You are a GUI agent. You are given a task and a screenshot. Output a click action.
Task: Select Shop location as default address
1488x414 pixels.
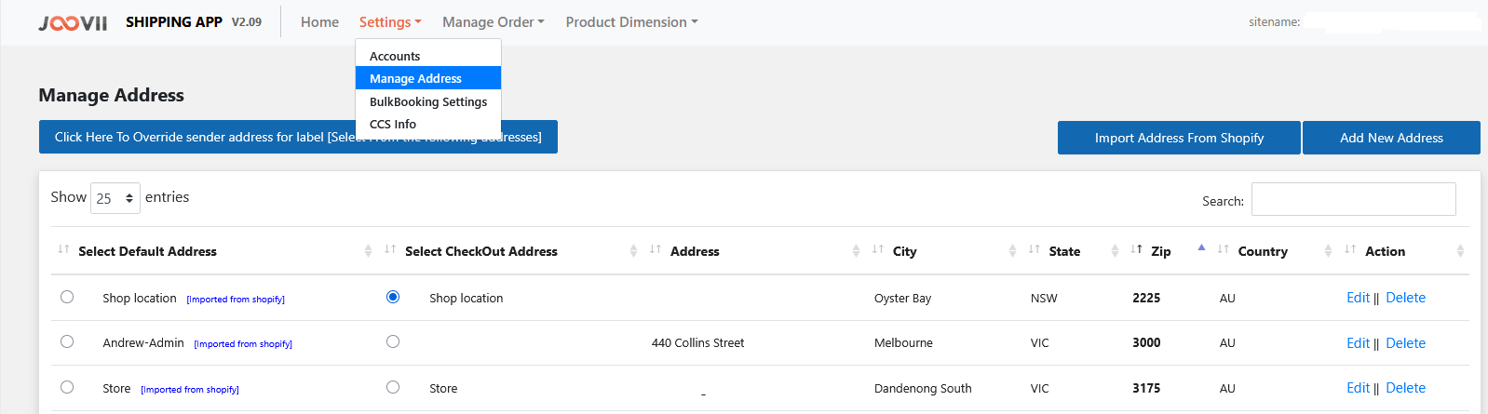(x=67, y=297)
